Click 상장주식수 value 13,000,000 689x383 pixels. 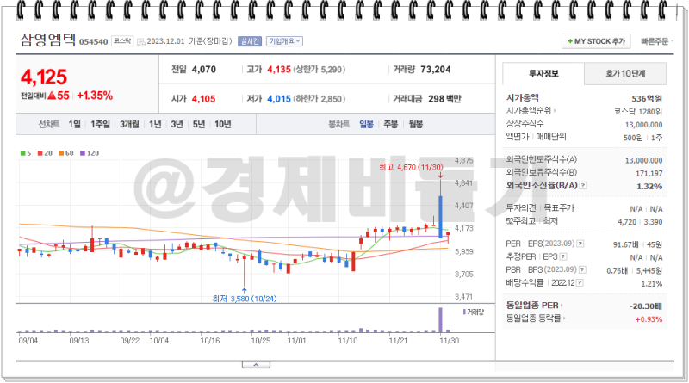pyautogui.click(x=643, y=125)
